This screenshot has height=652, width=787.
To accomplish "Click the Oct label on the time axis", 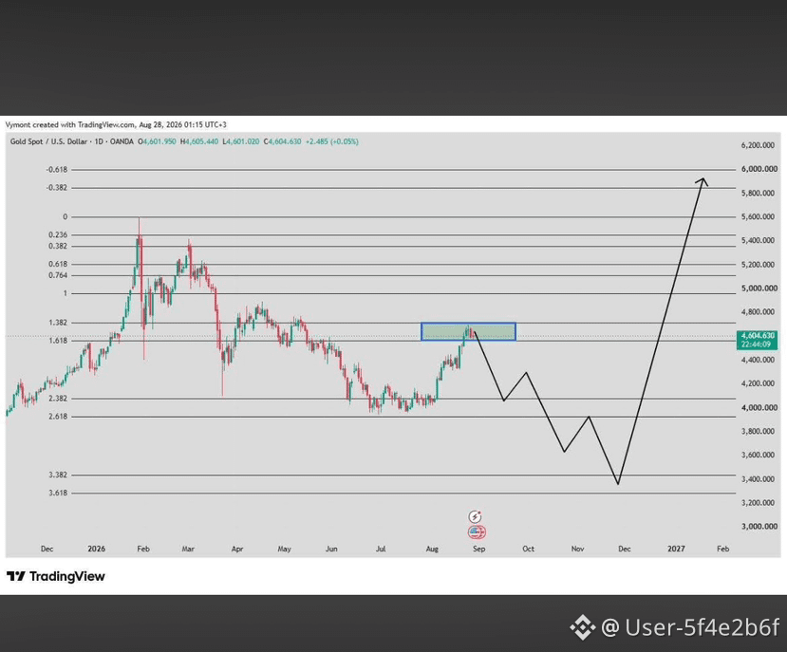I will pos(529,550).
